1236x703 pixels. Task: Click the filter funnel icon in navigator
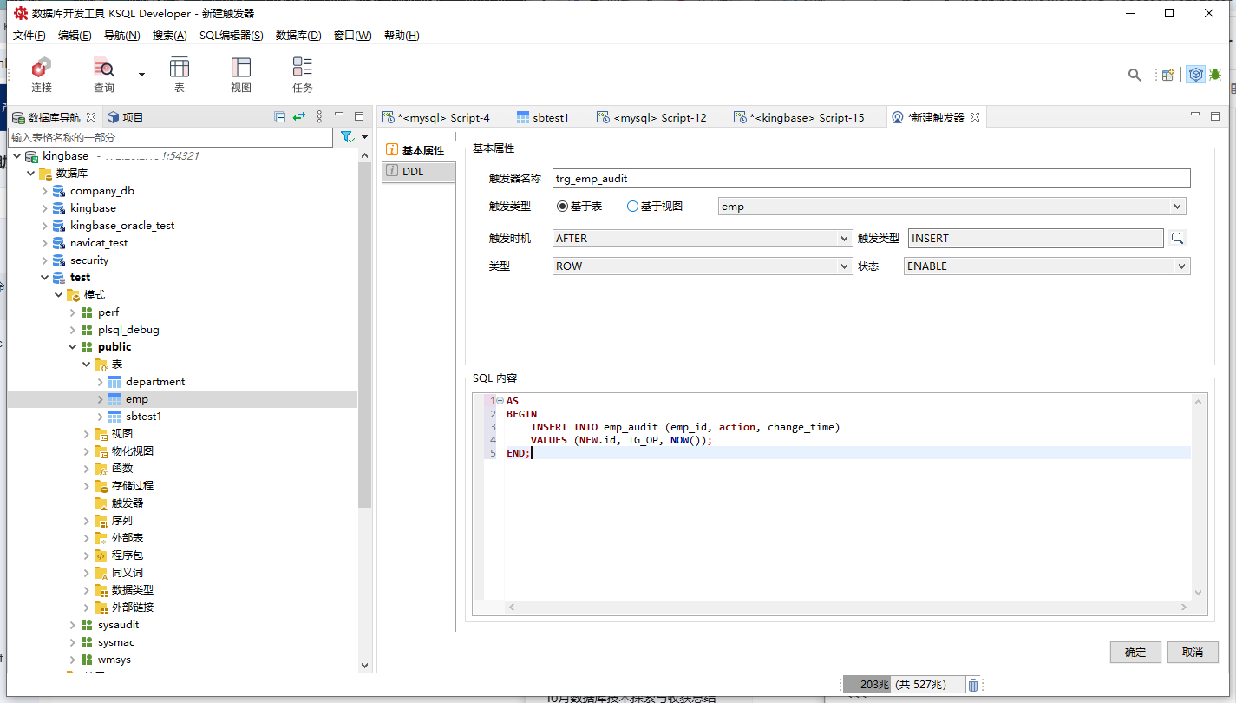tap(347, 137)
